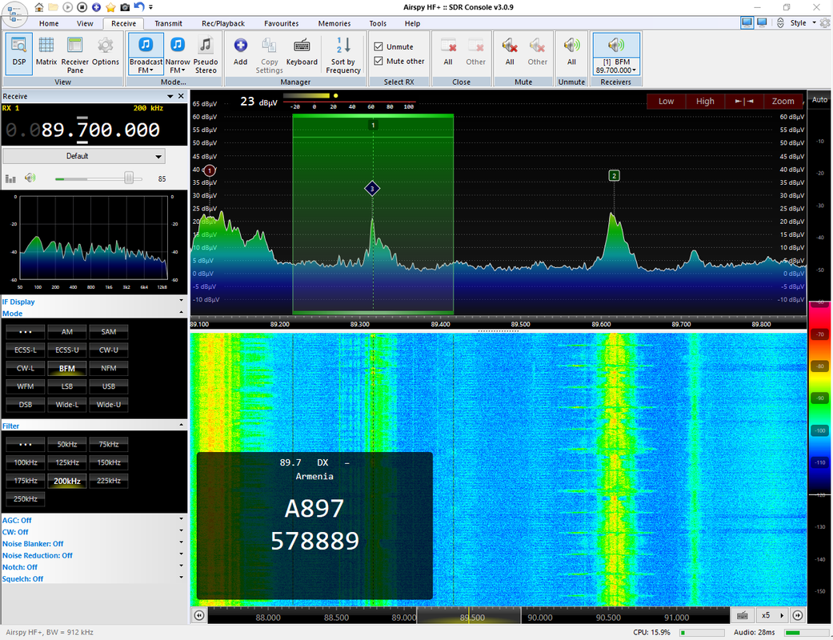Select Pseudo Stereo mode icon
Screen dimensions: 833x640
[206, 53]
